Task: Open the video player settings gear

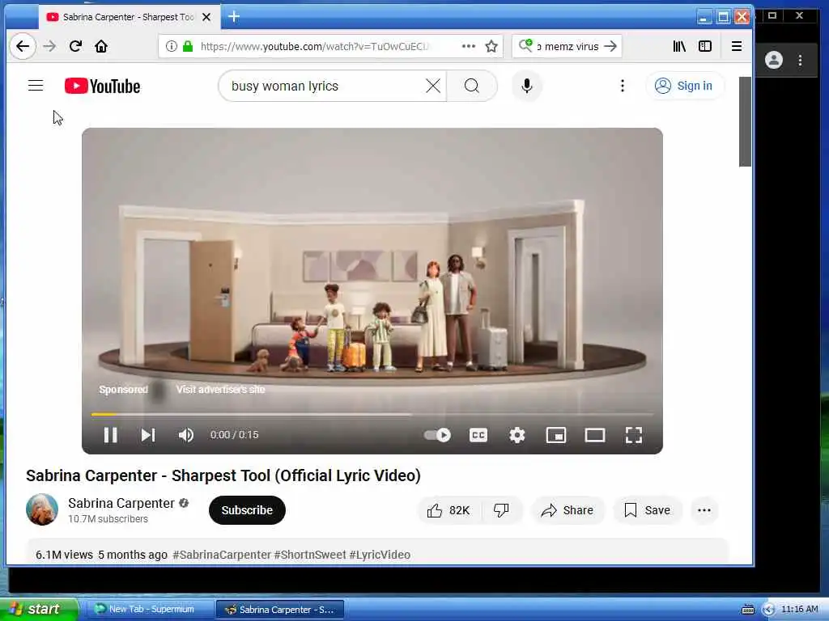Action: (x=517, y=435)
